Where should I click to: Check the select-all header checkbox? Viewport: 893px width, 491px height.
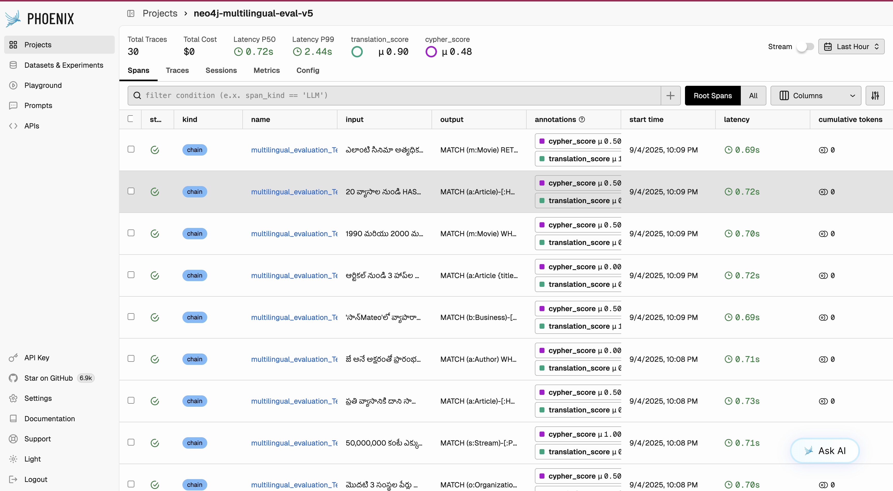pyautogui.click(x=130, y=119)
